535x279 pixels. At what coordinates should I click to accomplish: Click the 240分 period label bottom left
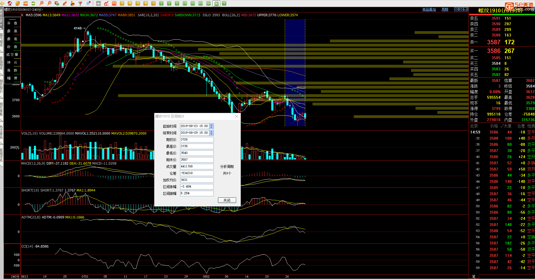15,276
